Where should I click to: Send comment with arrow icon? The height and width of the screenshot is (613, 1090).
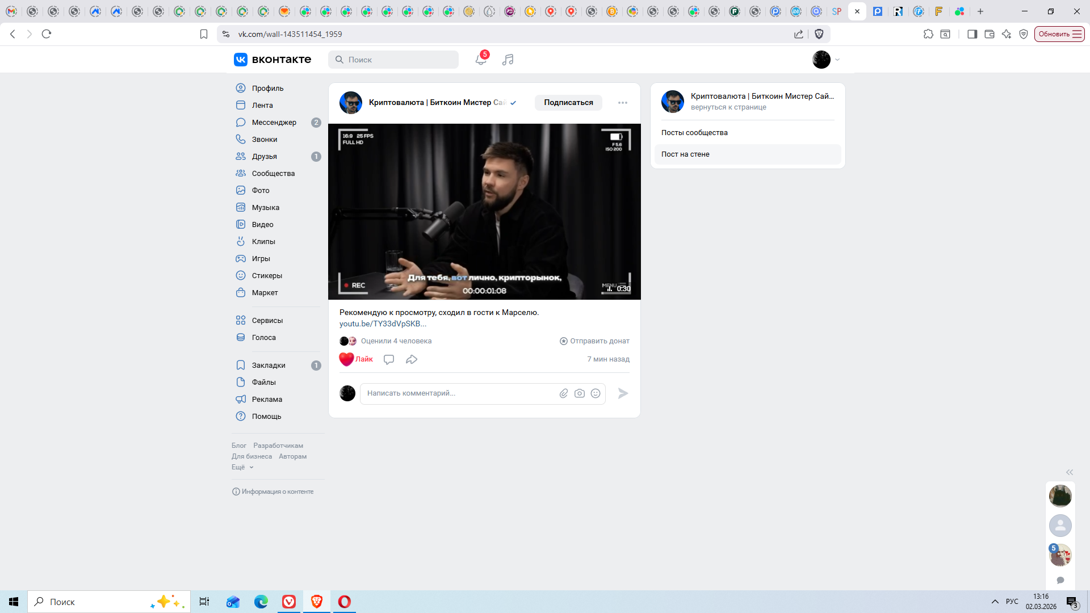click(623, 393)
